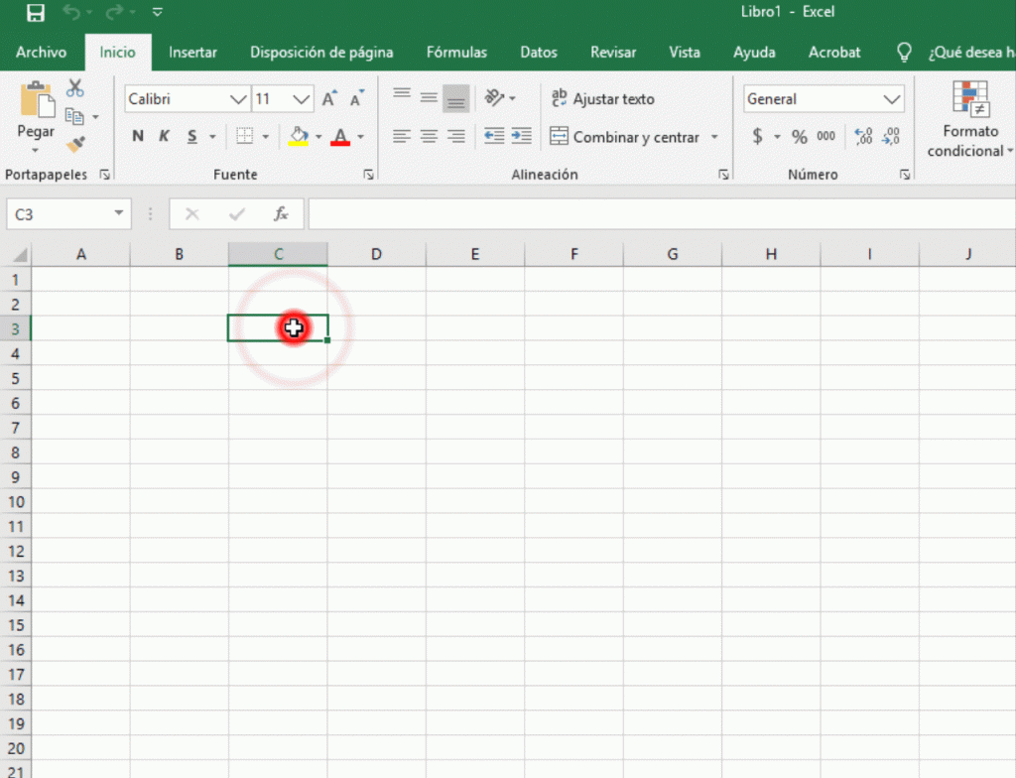
Task: Click the Increase indent icon
Action: [522, 136]
